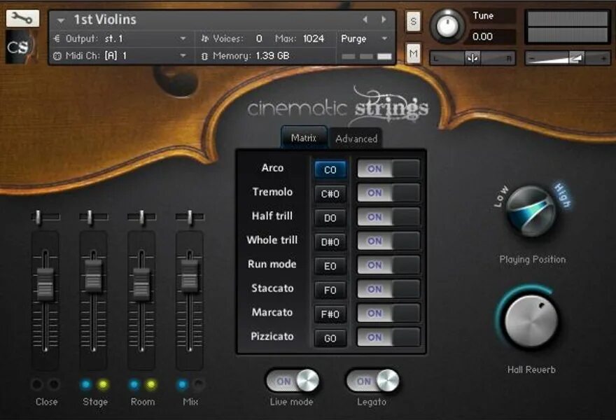This screenshot has width=616, height=420.
Task: Click the Room mic volume fader
Action: (x=141, y=283)
